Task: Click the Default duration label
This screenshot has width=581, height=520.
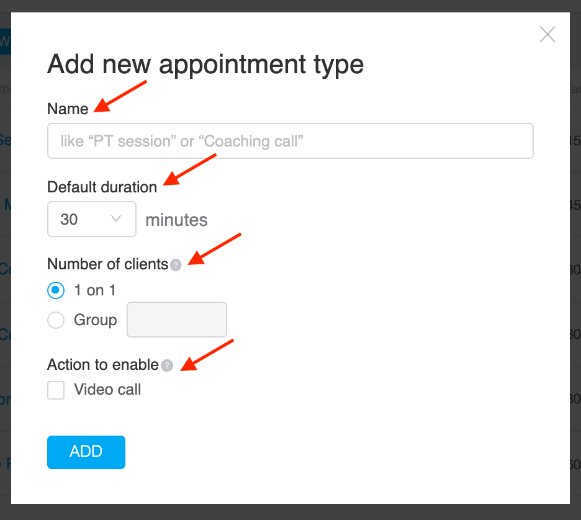Action: (102, 187)
